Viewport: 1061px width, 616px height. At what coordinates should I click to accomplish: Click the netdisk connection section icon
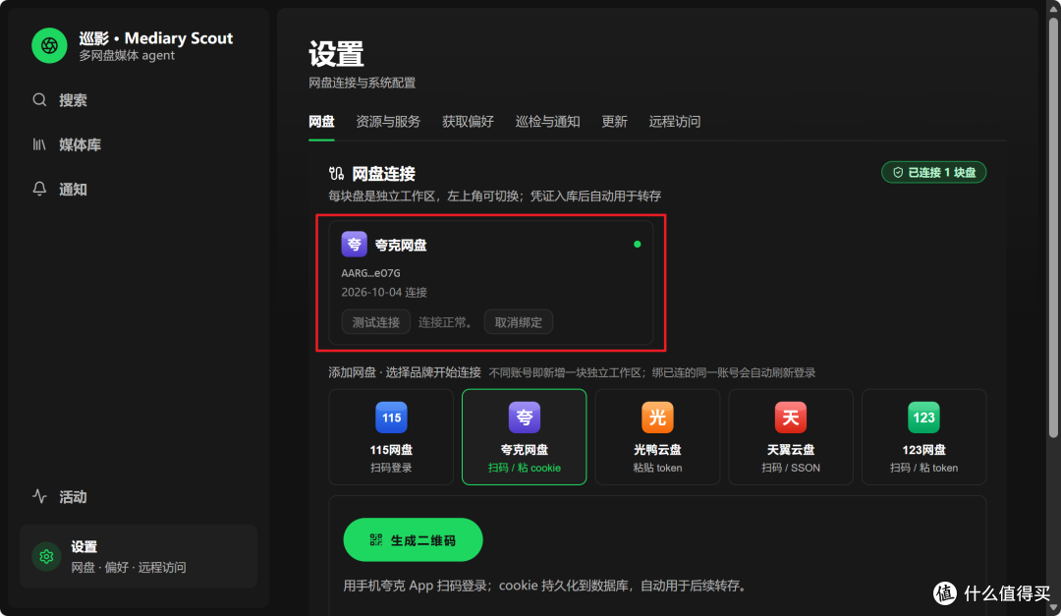[336, 174]
